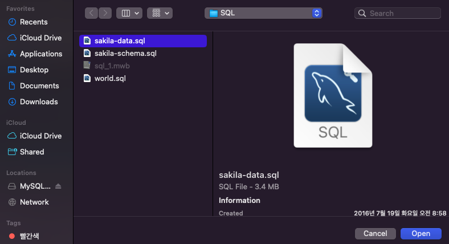The image size is (449, 244).
Task: Switch to the column view icon
Action: (126, 13)
